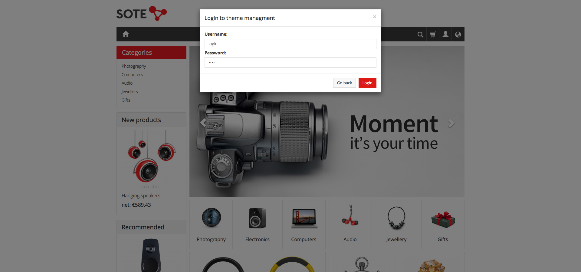Click the 'Login to theme managment' title

[x=240, y=18]
